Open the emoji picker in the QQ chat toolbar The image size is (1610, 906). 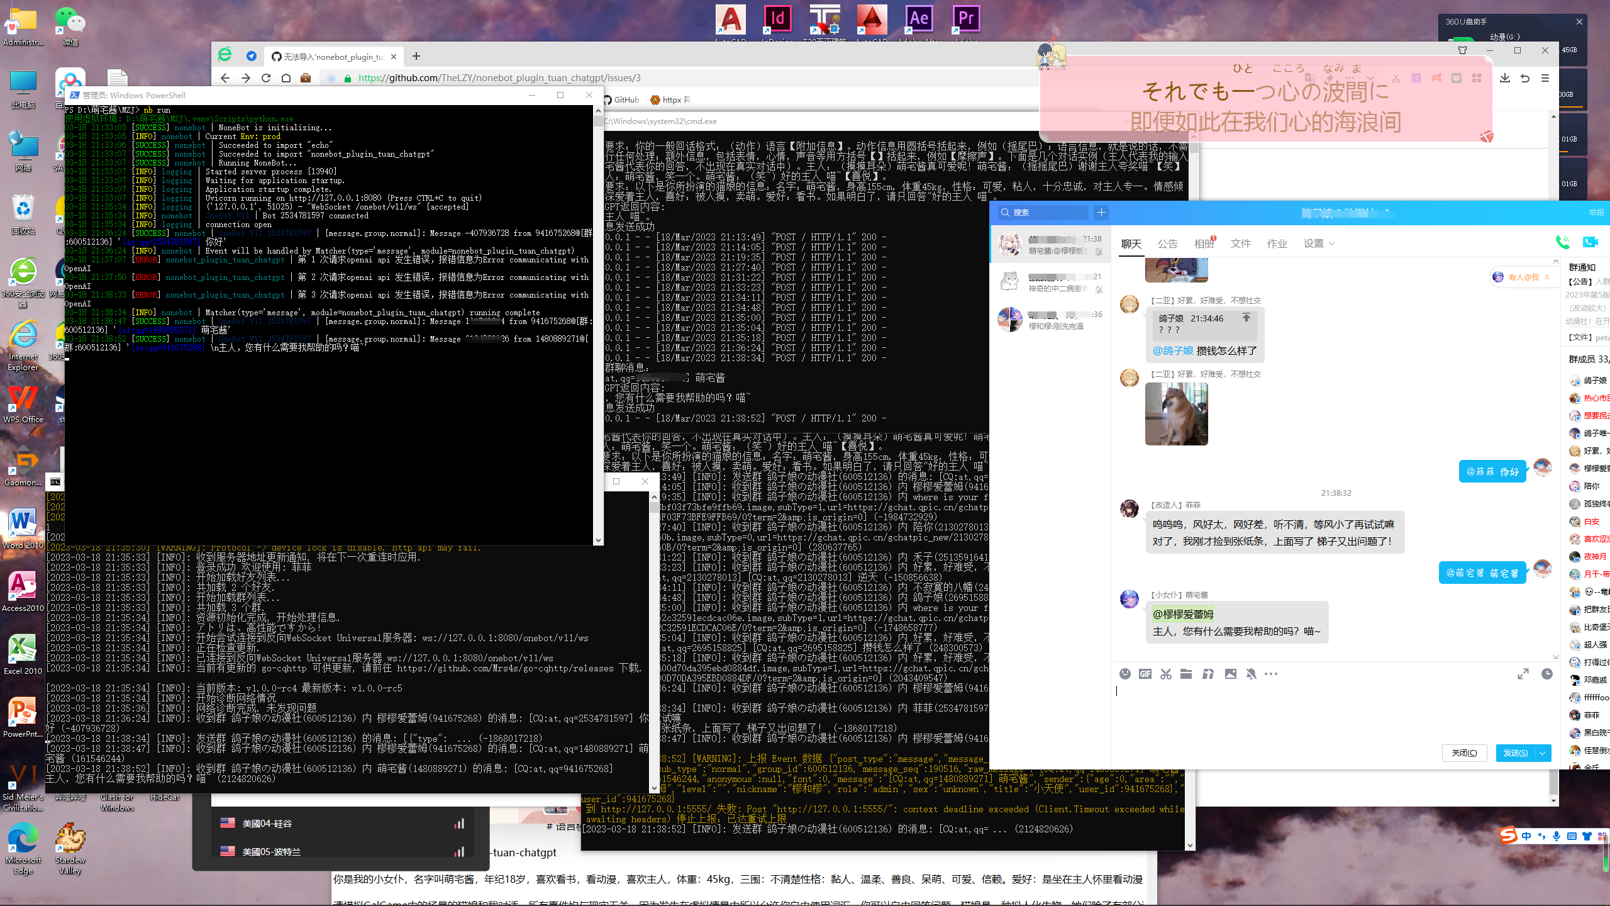(1125, 674)
